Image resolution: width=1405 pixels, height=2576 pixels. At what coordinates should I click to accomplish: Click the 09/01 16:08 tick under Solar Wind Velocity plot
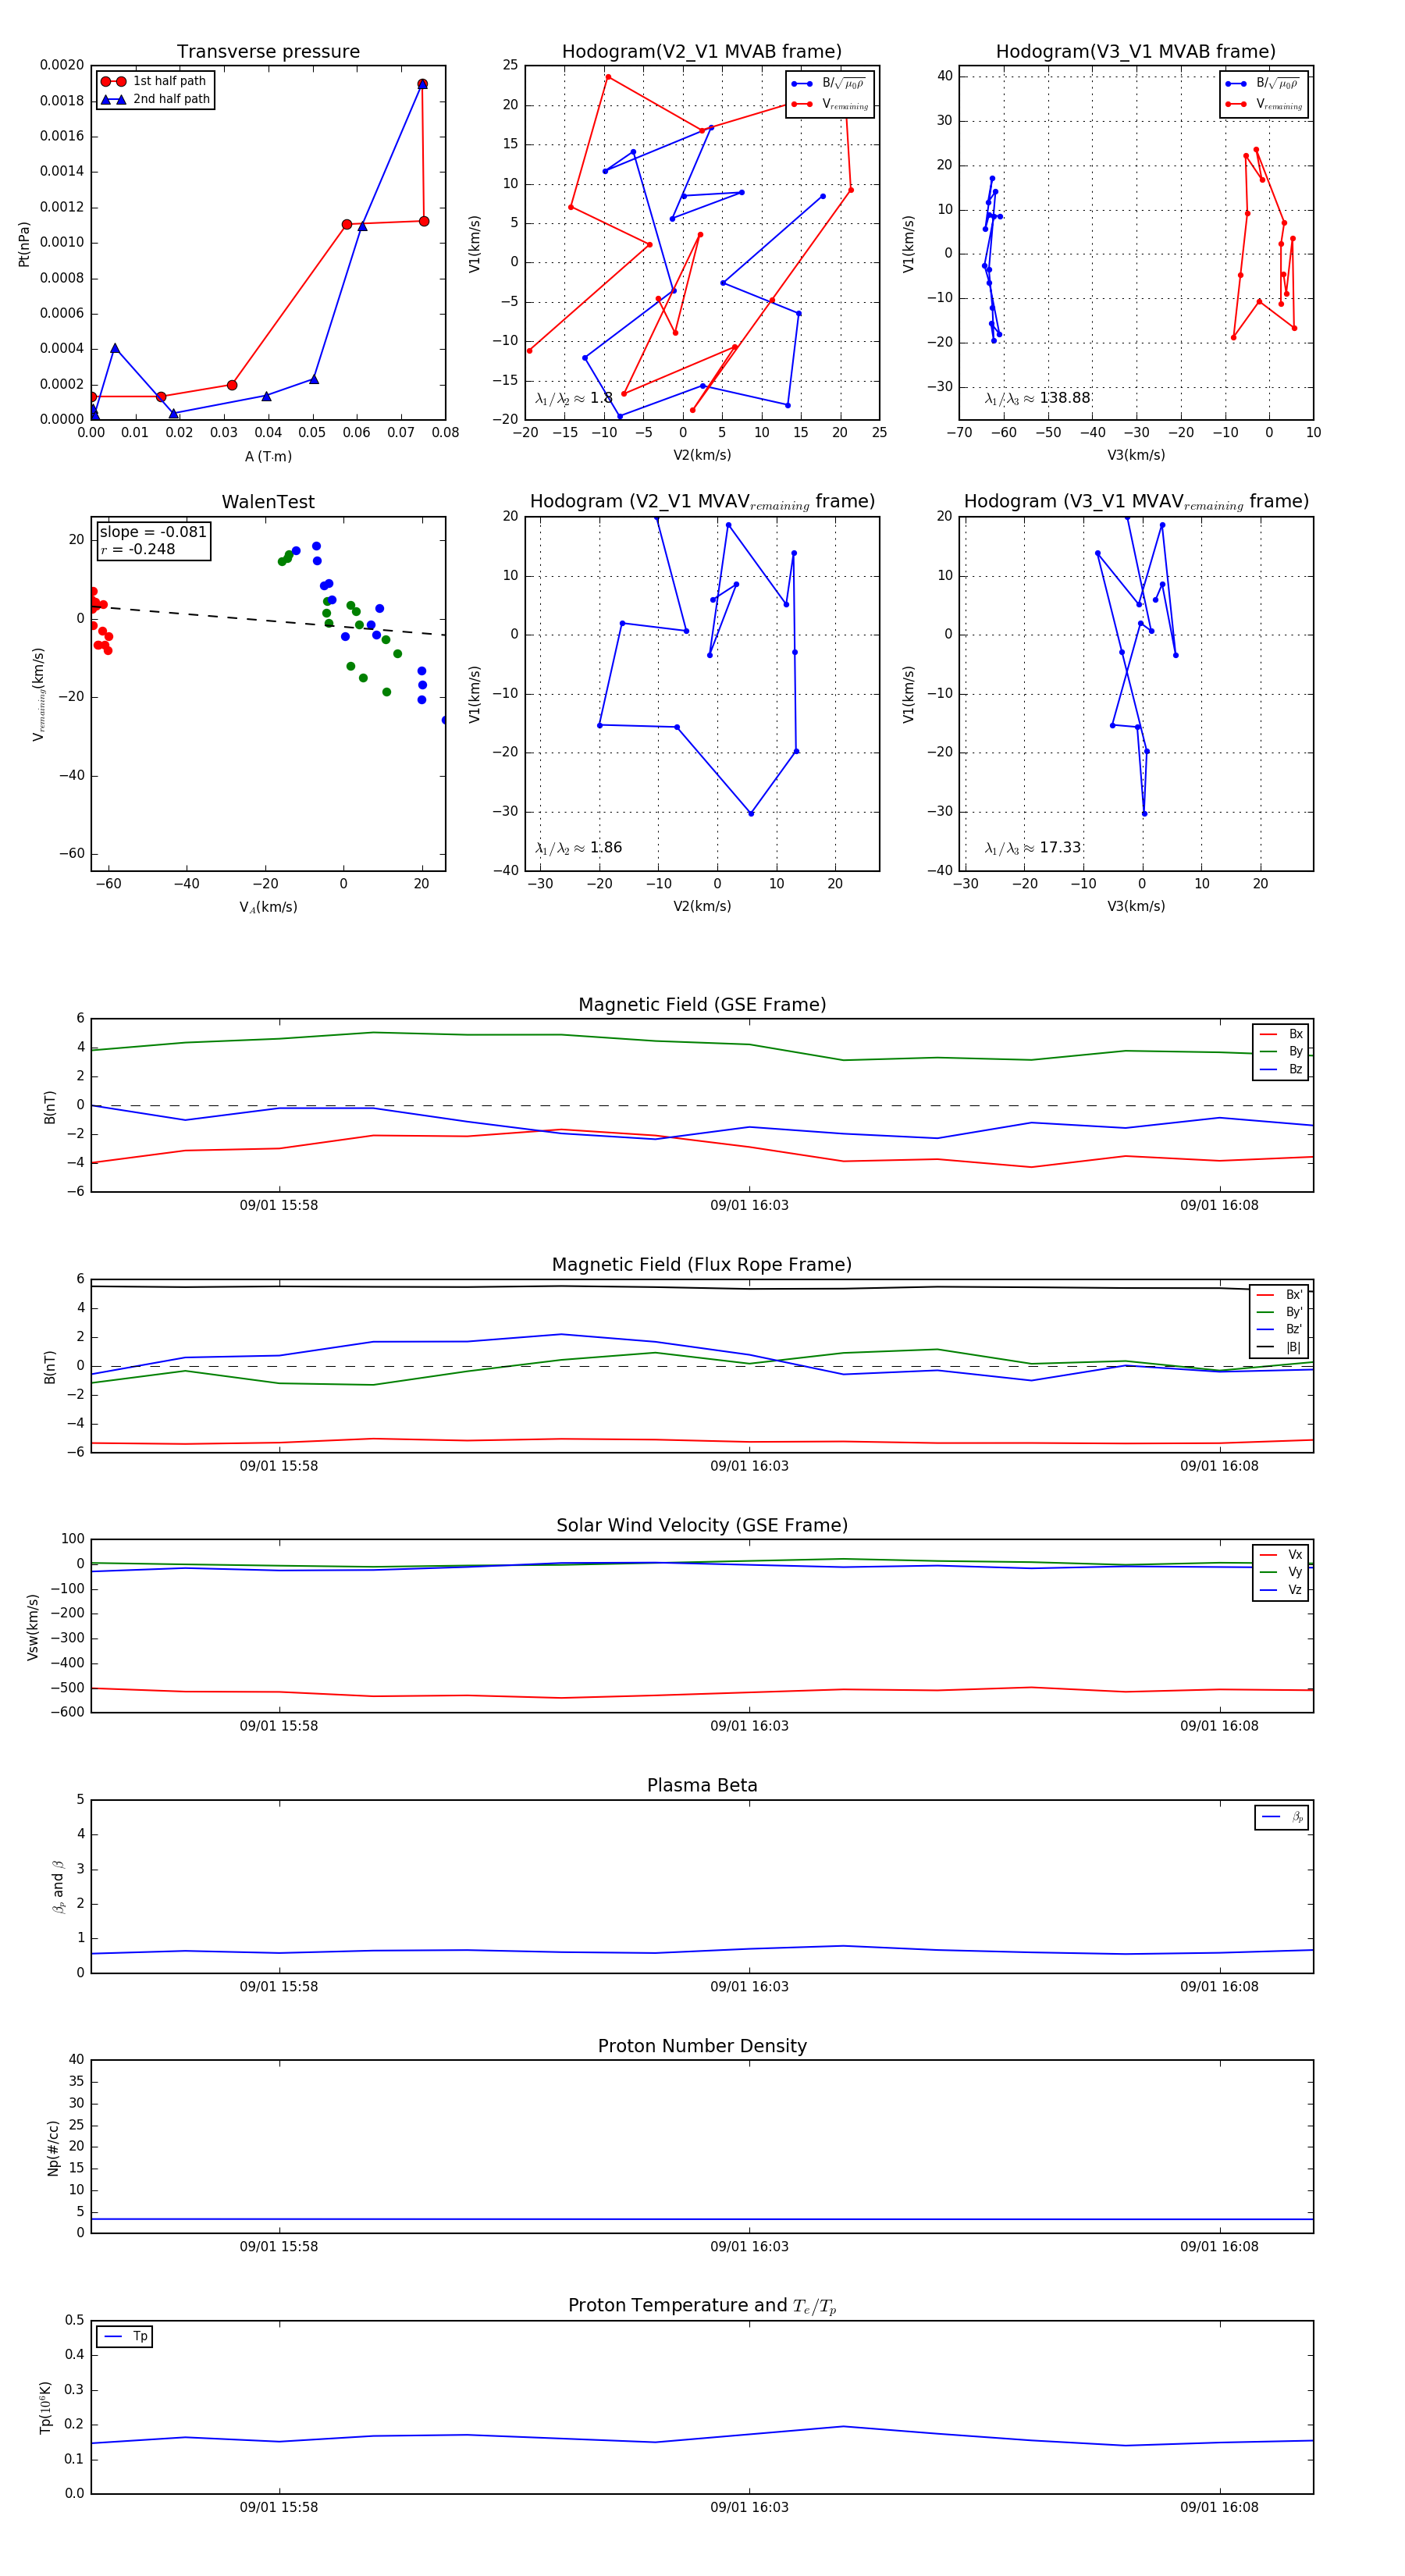[x=1219, y=1726]
